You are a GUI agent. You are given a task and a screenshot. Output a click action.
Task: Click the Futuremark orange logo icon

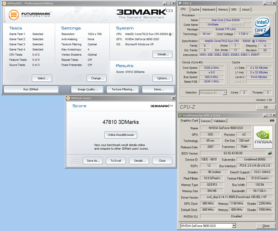point(14,15)
